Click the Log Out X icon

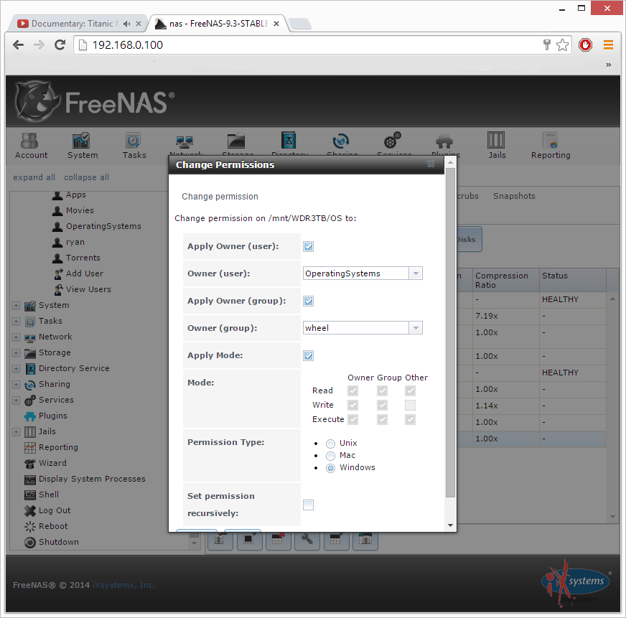pos(30,510)
